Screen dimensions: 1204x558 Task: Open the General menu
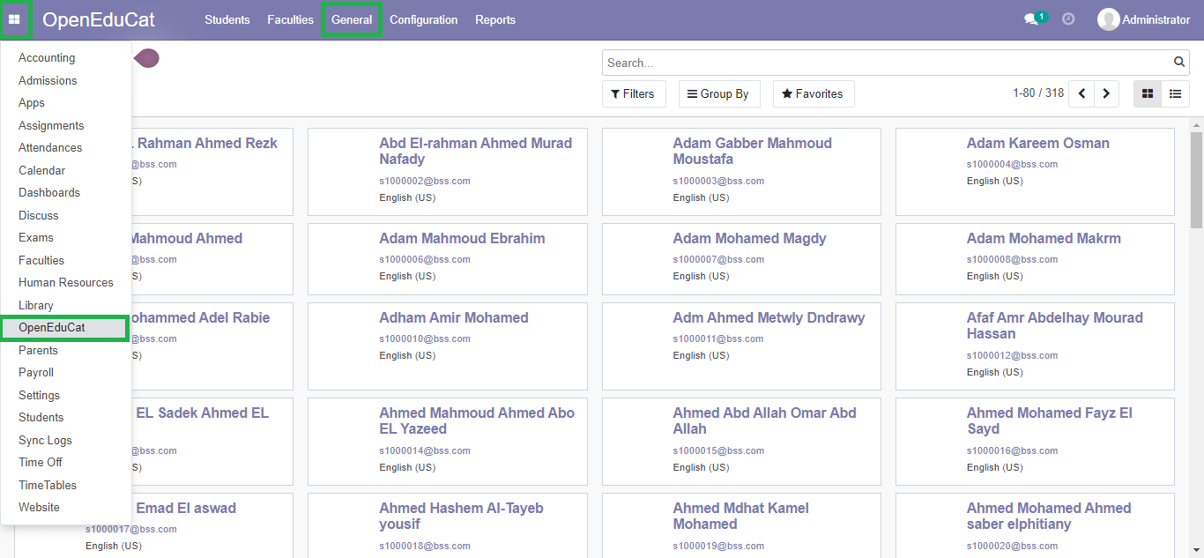pyautogui.click(x=352, y=19)
